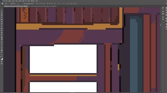Open the Image menu
Screen dimensions: 167x93
click(x=10, y=1)
